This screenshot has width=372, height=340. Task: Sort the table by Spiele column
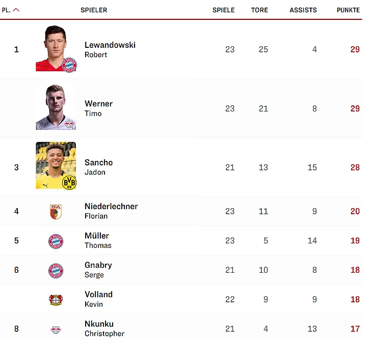pos(224,10)
